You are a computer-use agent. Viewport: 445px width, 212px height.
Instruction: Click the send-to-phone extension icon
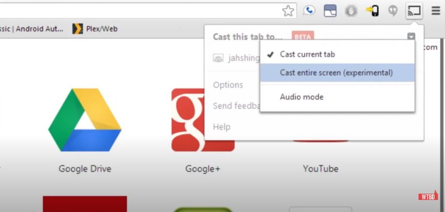[372, 11]
